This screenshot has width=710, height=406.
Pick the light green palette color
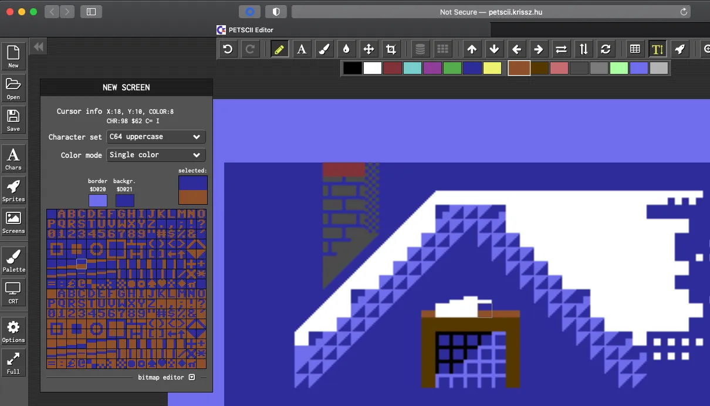coord(619,68)
